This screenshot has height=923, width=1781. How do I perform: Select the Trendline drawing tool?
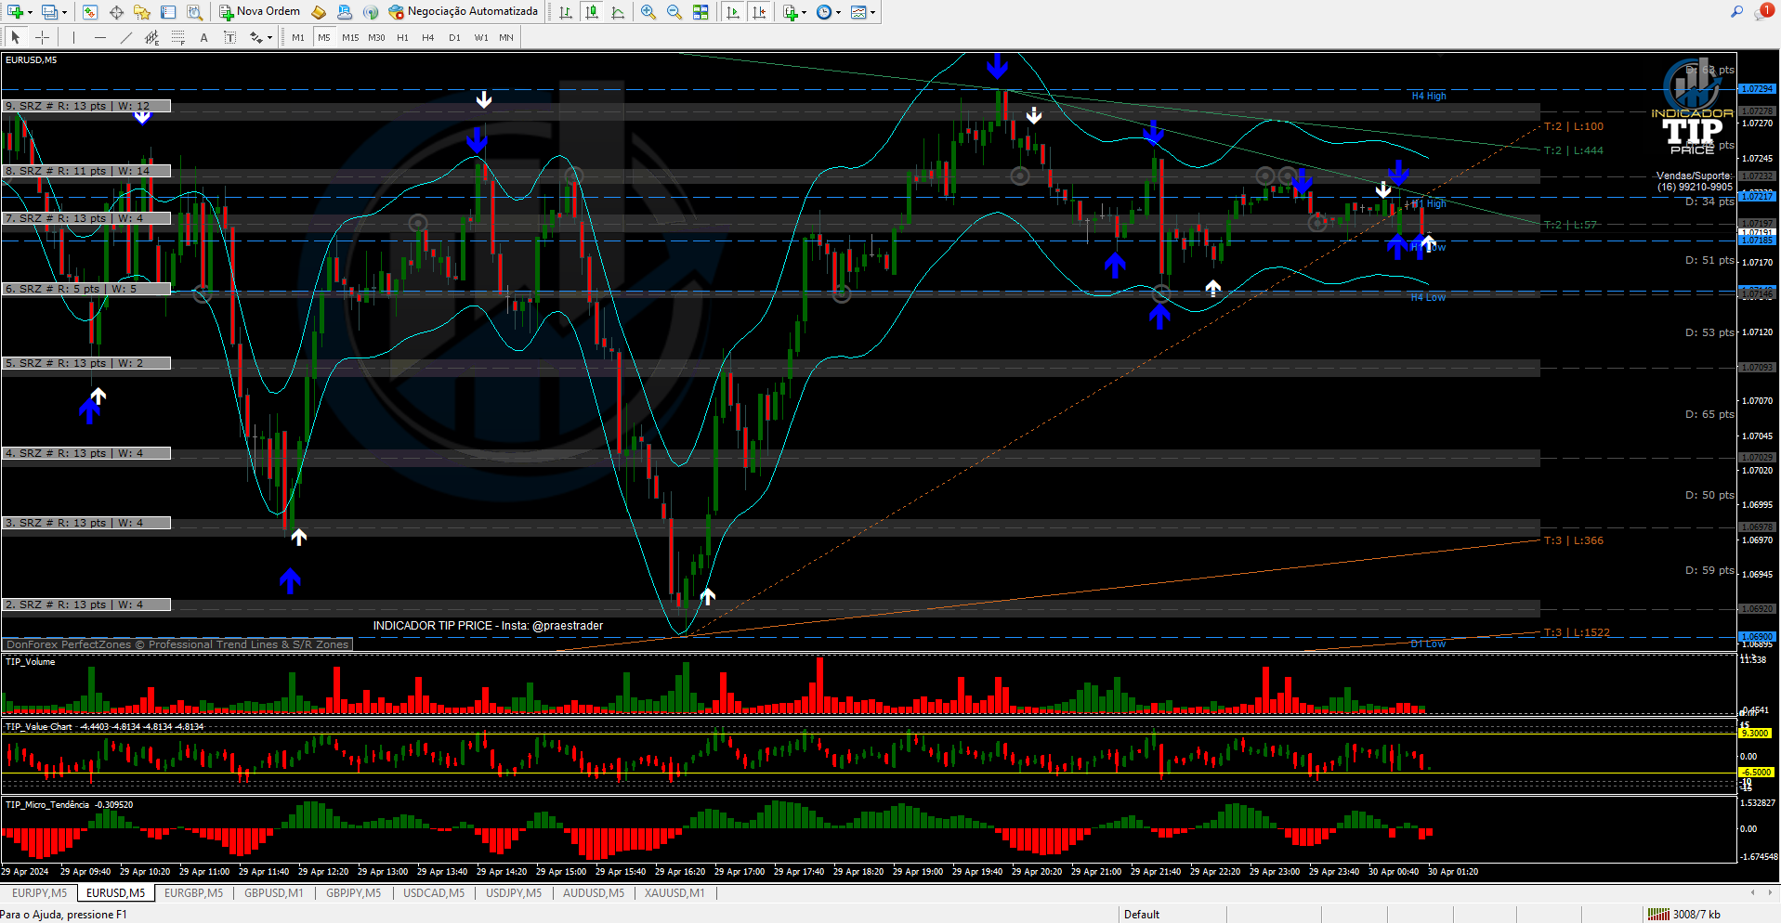[x=126, y=38]
